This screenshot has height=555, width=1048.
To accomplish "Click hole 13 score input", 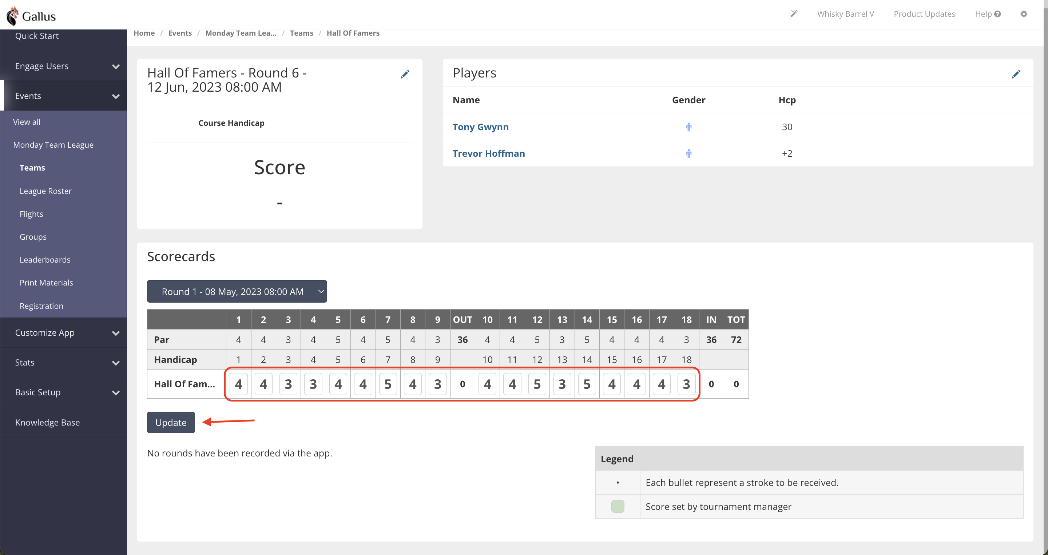I will (562, 384).
